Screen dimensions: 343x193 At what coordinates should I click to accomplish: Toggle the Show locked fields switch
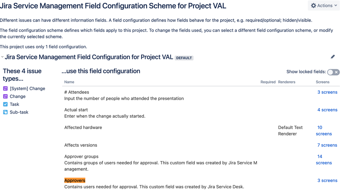point(333,72)
